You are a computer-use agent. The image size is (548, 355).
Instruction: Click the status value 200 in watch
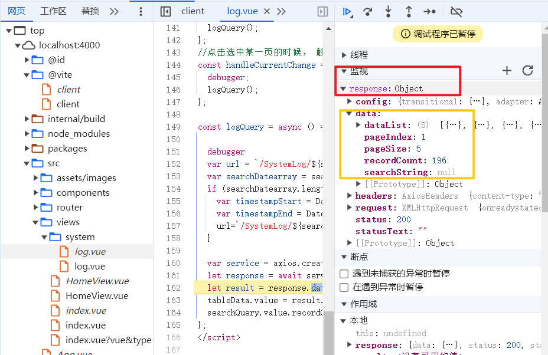[x=404, y=219]
